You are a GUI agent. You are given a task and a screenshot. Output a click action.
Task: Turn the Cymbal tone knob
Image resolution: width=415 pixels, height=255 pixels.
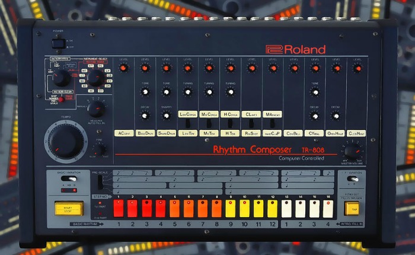(x=315, y=92)
